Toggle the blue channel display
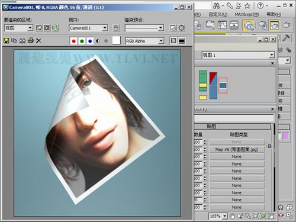This screenshot has width=296, height=222. pyautogui.click(x=90, y=41)
